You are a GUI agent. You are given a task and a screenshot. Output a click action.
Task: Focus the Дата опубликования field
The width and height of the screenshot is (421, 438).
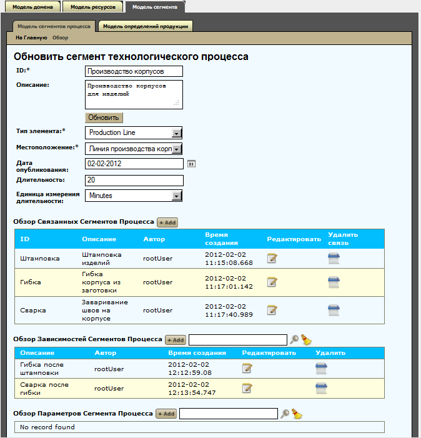coord(134,164)
